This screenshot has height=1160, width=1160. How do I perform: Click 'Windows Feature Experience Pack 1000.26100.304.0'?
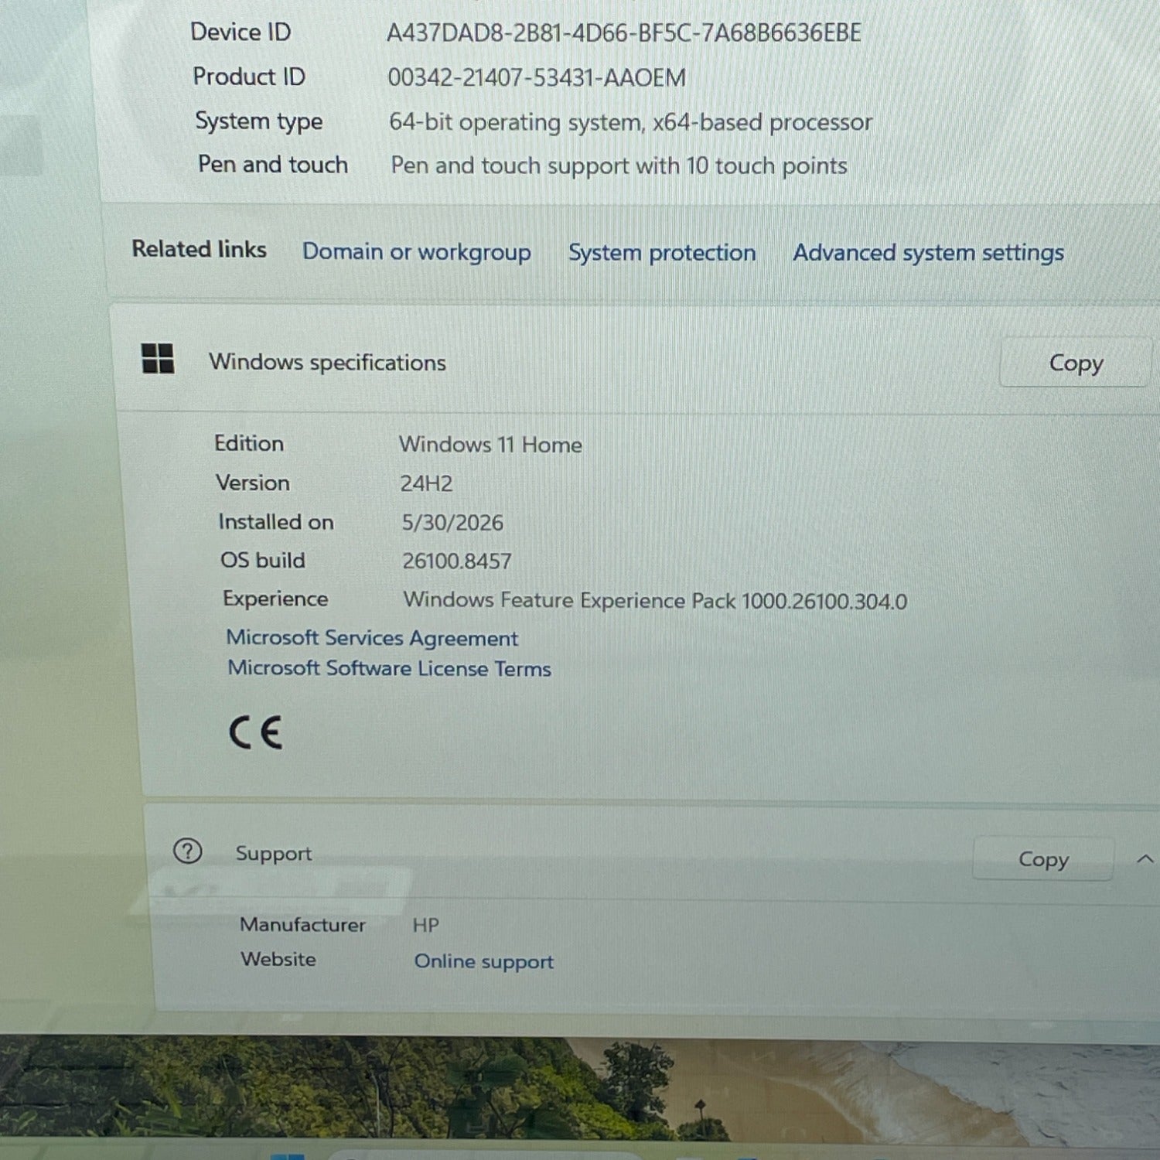tap(655, 601)
